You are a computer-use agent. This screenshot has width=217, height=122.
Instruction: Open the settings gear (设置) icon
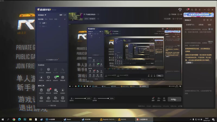tap(164, 98)
